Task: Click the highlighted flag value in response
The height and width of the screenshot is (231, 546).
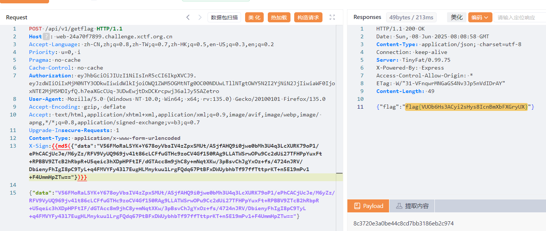Action: (x=466, y=107)
